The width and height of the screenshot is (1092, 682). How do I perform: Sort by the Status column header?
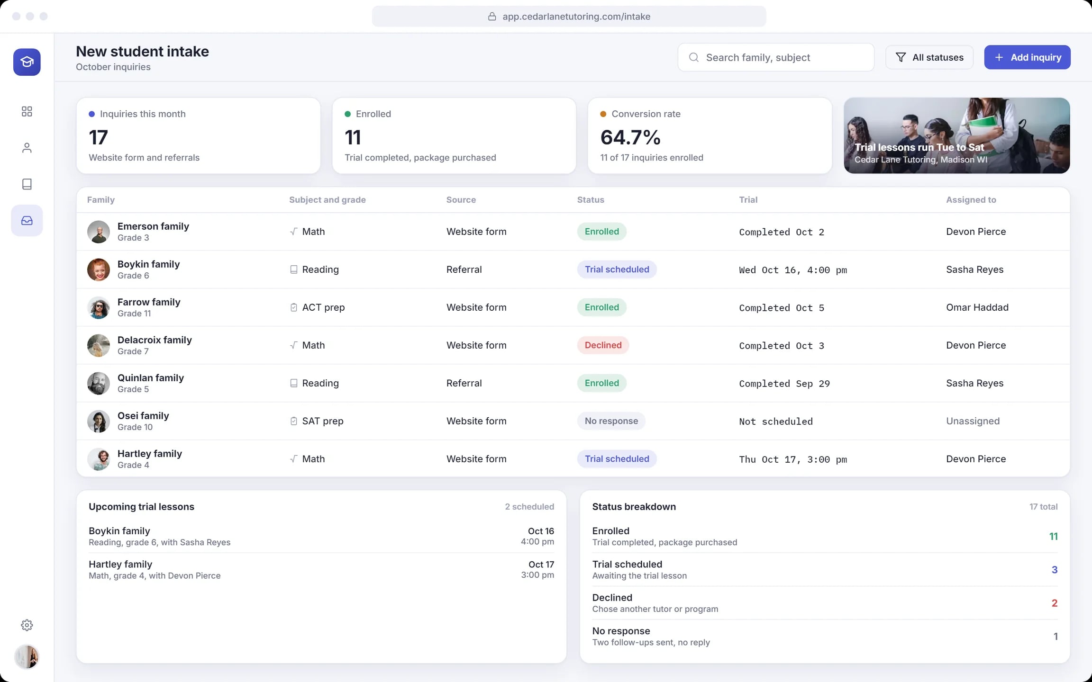tap(591, 200)
